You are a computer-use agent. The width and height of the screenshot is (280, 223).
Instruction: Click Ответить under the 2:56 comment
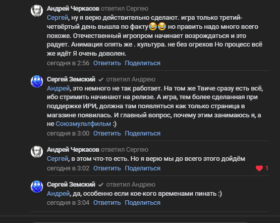coord(107,63)
